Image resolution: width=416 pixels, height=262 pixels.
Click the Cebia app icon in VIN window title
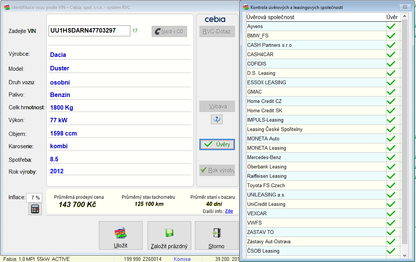(x=7, y=7)
